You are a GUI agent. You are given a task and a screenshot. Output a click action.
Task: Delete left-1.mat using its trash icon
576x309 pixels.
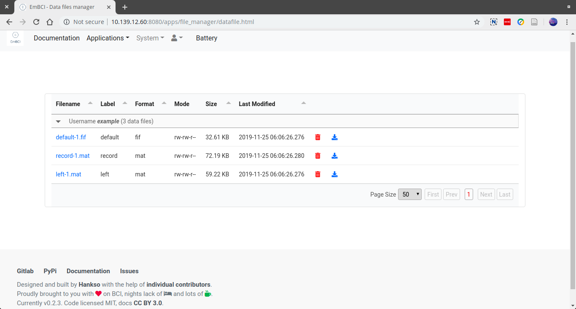click(318, 174)
